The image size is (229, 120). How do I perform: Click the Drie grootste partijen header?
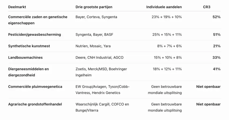pos(94,7)
